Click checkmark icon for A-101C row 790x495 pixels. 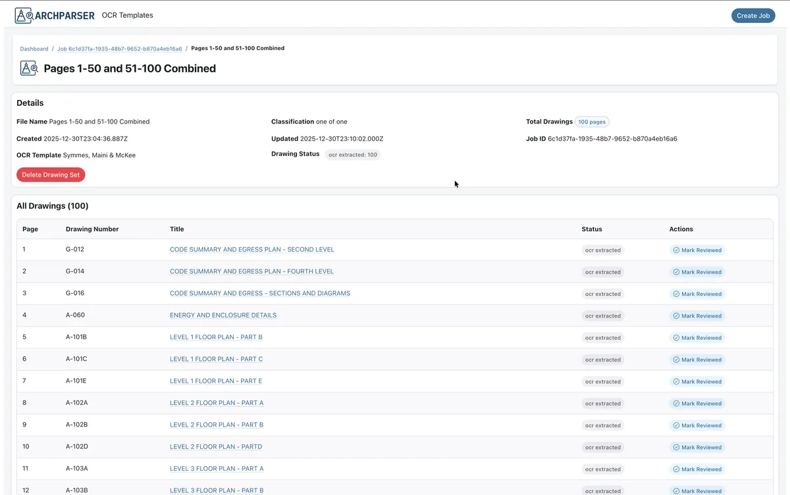[676, 360]
